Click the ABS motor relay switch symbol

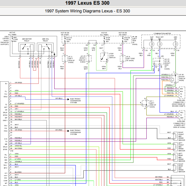[24, 47]
